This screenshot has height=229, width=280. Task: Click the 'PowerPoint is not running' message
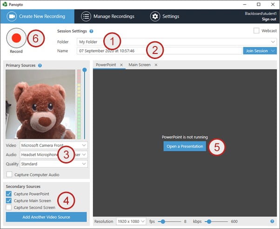click(185, 137)
